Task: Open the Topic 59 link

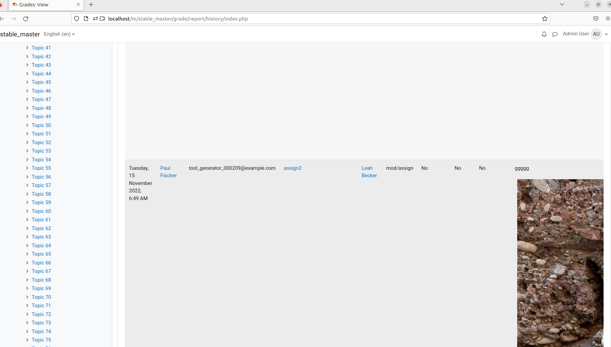Action: tap(41, 202)
